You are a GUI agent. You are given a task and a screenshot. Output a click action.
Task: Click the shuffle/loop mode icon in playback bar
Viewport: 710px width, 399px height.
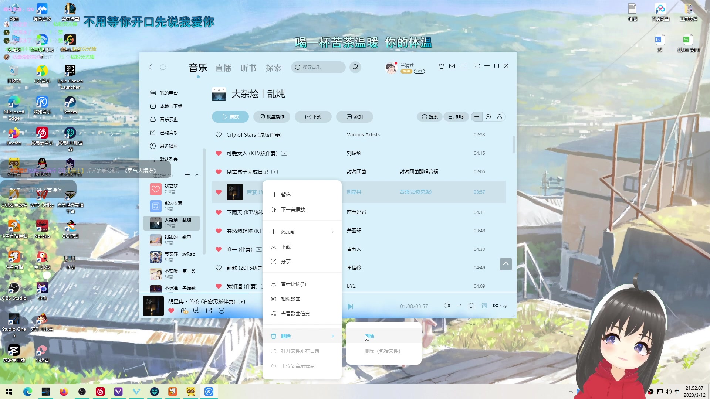459,306
